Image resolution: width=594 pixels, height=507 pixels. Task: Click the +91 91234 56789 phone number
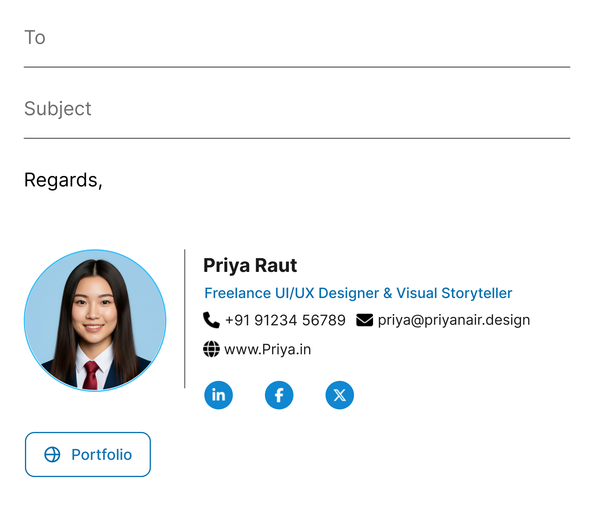coord(285,320)
